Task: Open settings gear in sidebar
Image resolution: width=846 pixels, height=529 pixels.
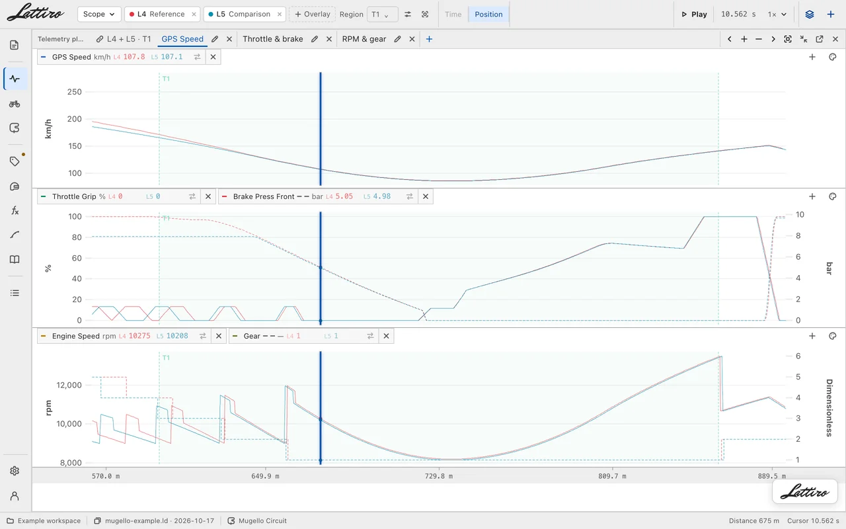Action: pos(15,471)
